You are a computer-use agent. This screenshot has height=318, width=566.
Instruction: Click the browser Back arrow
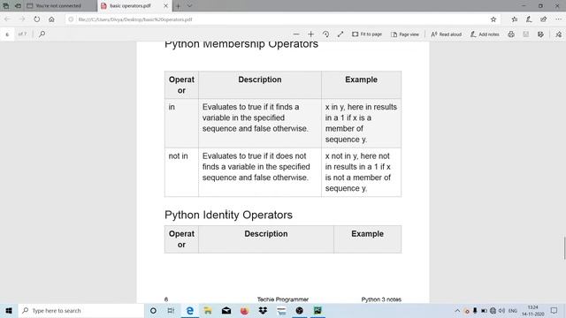click(x=7, y=19)
